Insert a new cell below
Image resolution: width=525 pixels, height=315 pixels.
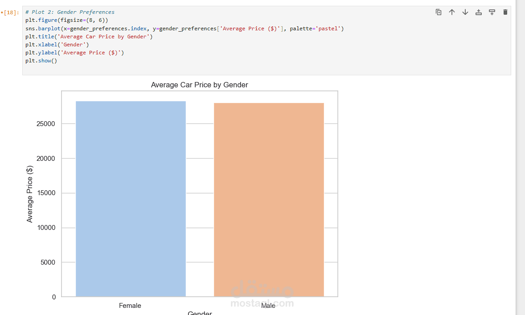coord(492,12)
